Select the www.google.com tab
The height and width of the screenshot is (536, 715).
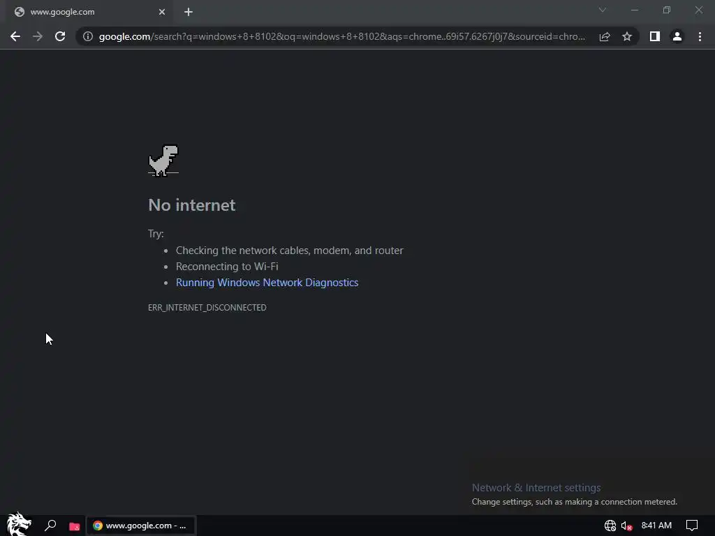pos(89,13)
